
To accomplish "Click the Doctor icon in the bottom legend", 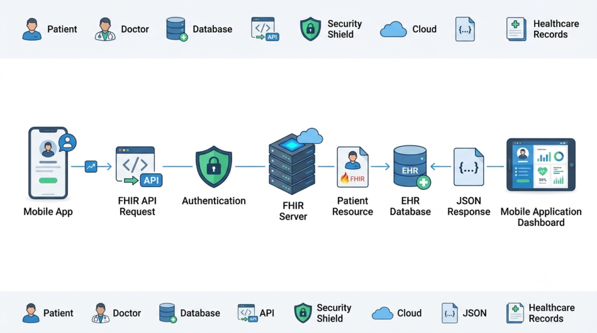I will click(x=100, y=313).
